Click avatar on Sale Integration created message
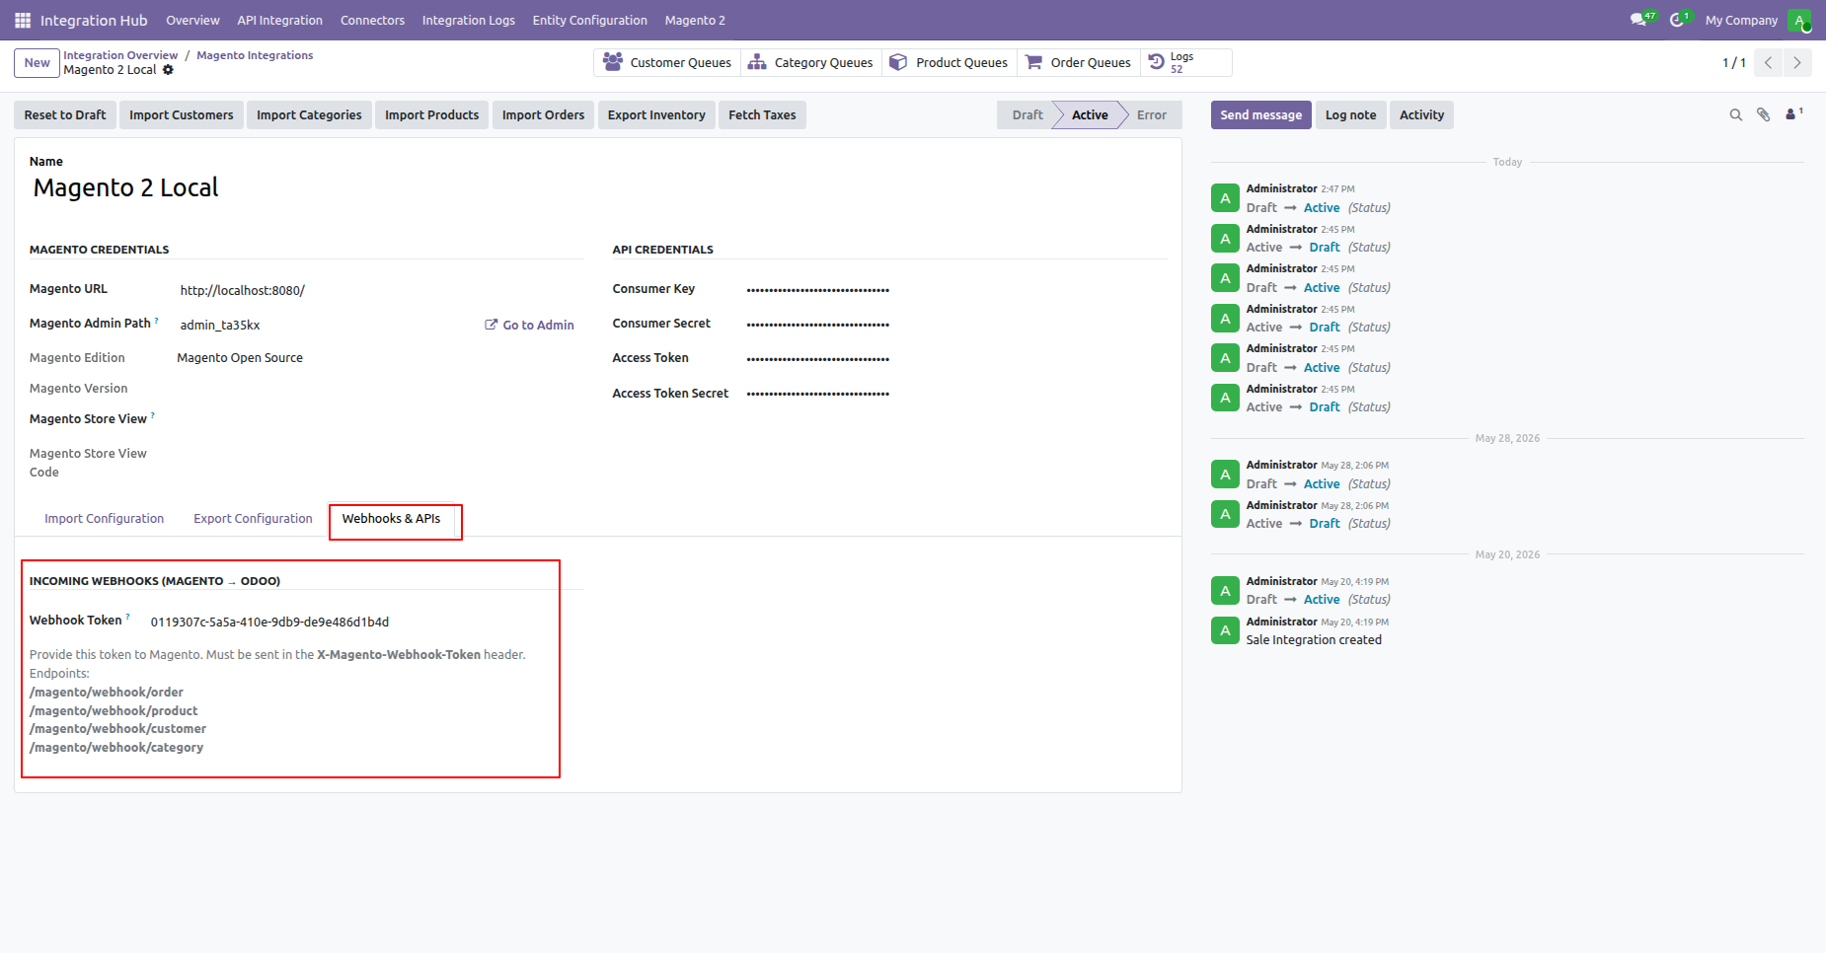This screenshot has height=953, width=1826. 1225,630
